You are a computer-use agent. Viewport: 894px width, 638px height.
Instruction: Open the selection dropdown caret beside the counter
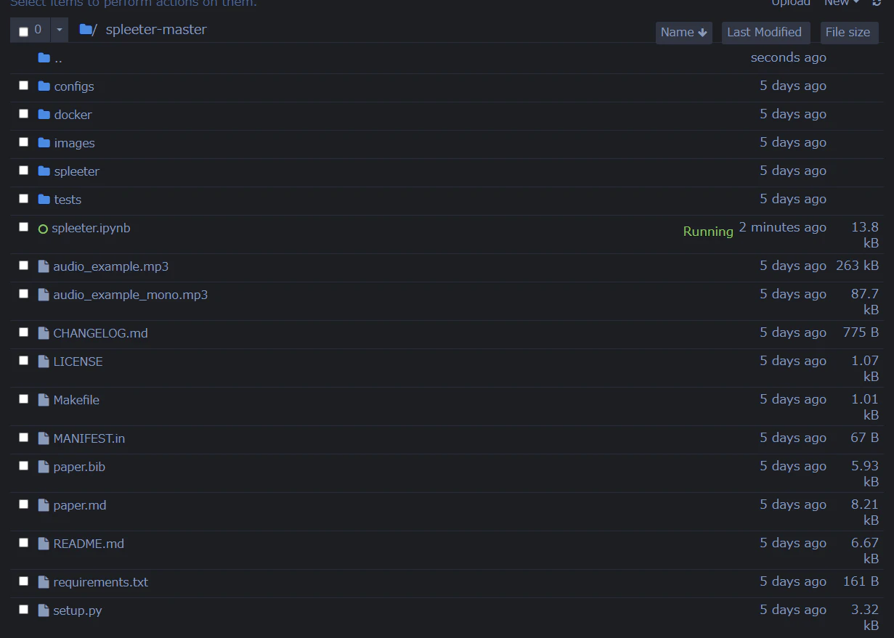pyautogui.click(x=60, y=30)
